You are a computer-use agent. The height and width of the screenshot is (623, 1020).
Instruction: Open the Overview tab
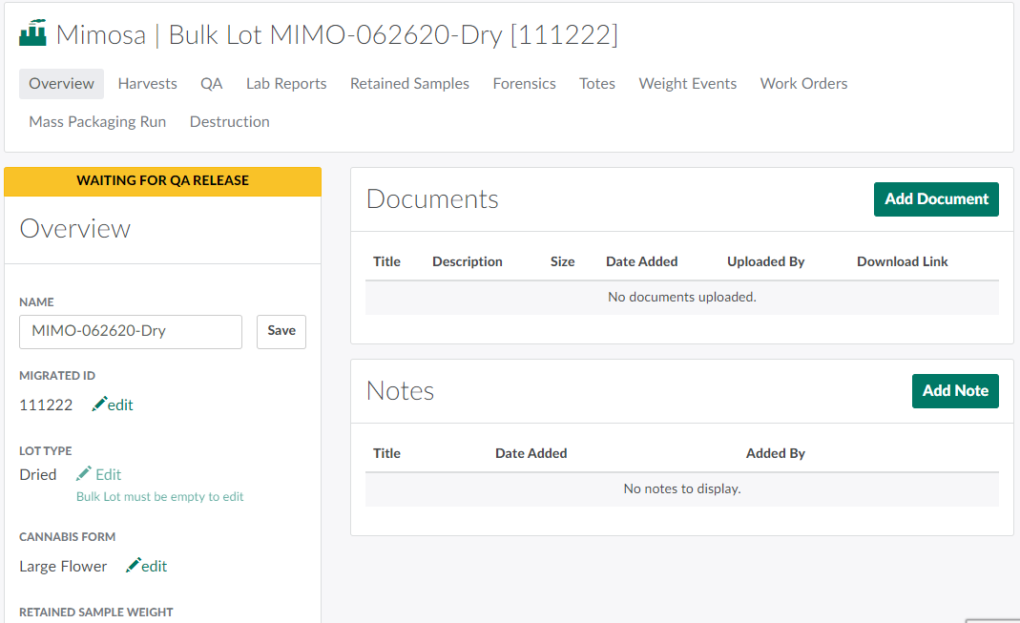61,84
